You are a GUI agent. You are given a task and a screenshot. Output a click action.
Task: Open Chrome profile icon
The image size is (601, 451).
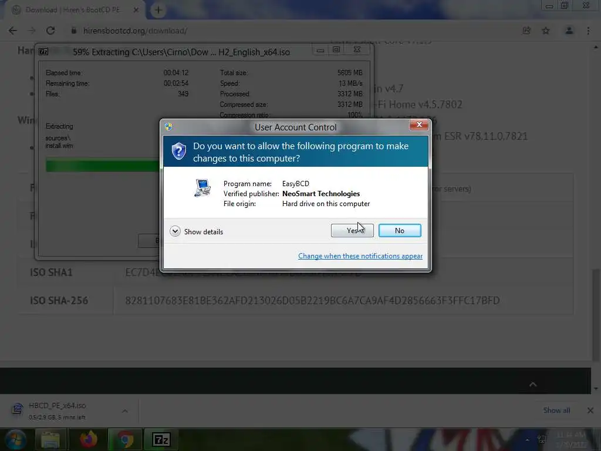pyautogui.click(x=569, y=31)
